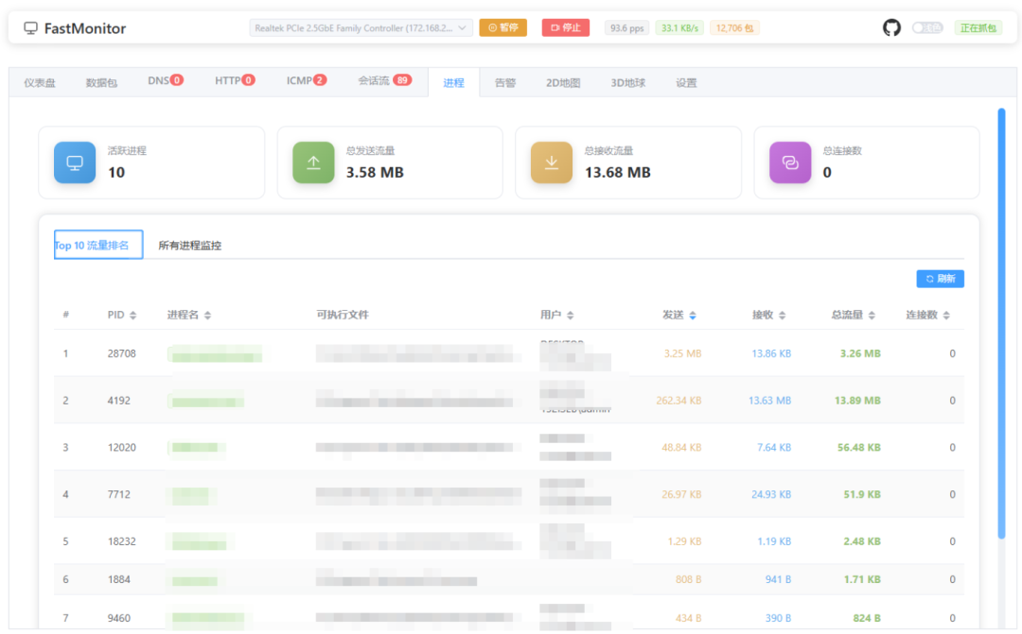
Task: Click the orange total received download icon
Action: pyautogui.click(x=552, y=163)
